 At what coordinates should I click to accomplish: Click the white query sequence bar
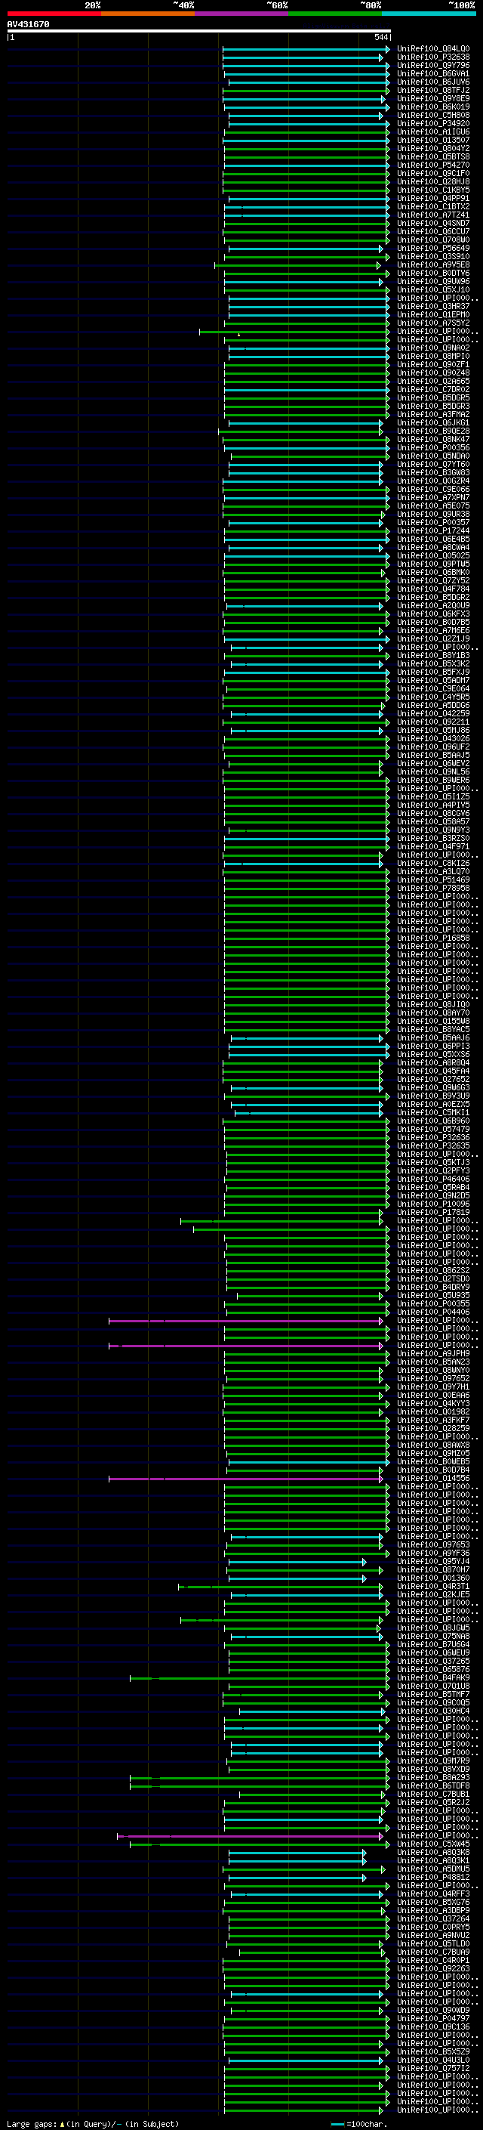(x=198, y=30)
